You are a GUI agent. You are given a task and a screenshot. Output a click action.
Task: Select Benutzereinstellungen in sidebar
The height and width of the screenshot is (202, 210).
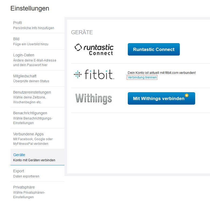(x=37, y=97)
